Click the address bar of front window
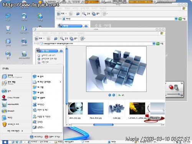The width and height of the screenshot is (192, 144). point(96,44)
